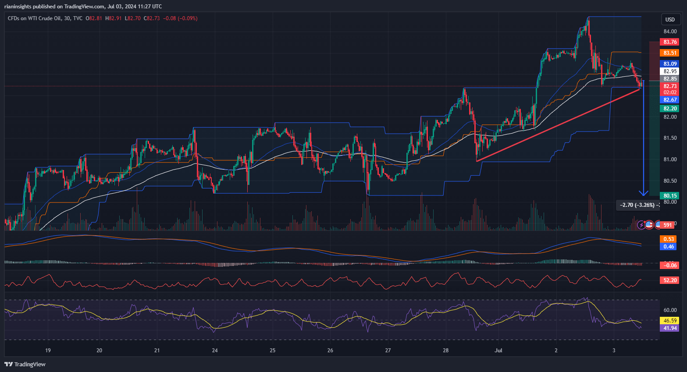
Task: Click date 26 on the time axis
Action: 330,351
